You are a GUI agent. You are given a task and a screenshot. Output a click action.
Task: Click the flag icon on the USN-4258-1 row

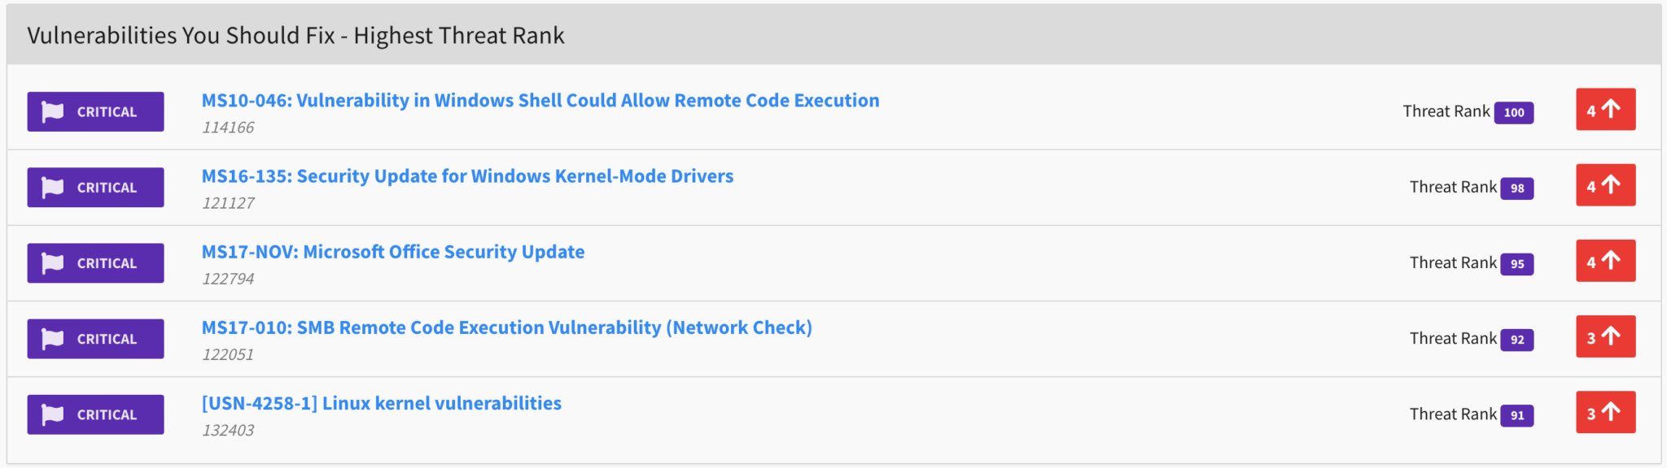click(x=53, y=414)
